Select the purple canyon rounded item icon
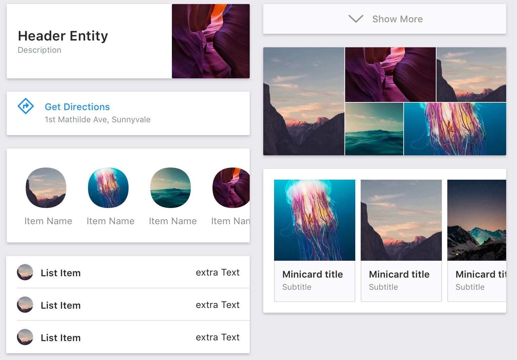Screen dimensions: 517x360 click(x=231, y=188)
